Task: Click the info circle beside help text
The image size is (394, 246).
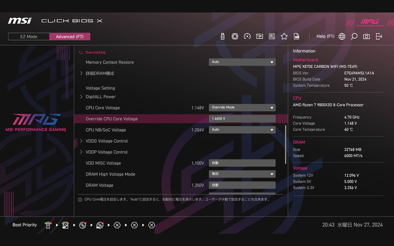Action: tap(80, 199)
